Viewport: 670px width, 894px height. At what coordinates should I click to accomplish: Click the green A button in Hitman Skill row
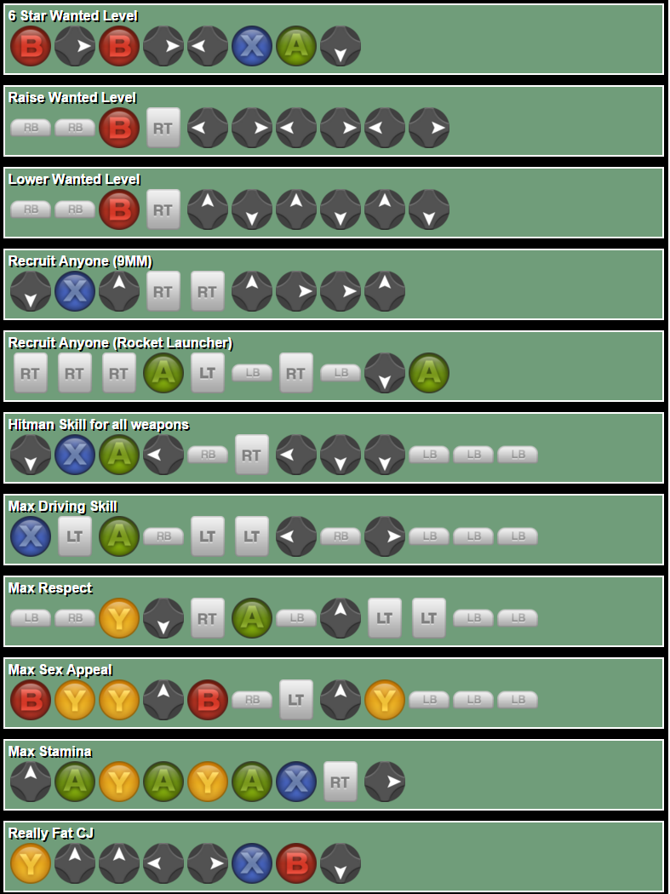[119, 455]
